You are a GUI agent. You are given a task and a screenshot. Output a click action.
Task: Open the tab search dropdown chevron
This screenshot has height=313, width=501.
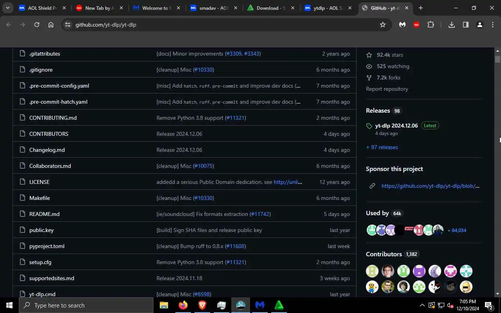[x=7, y=8]
